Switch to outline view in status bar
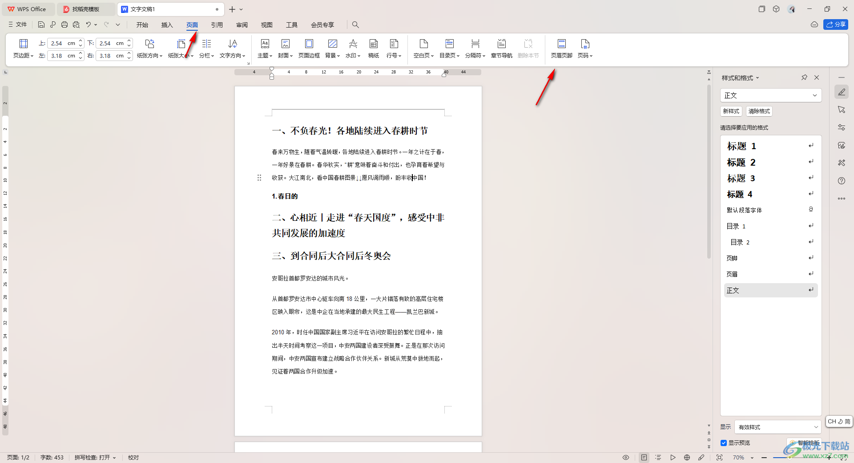This screenshot has width=854, height=463. (658, 457)
